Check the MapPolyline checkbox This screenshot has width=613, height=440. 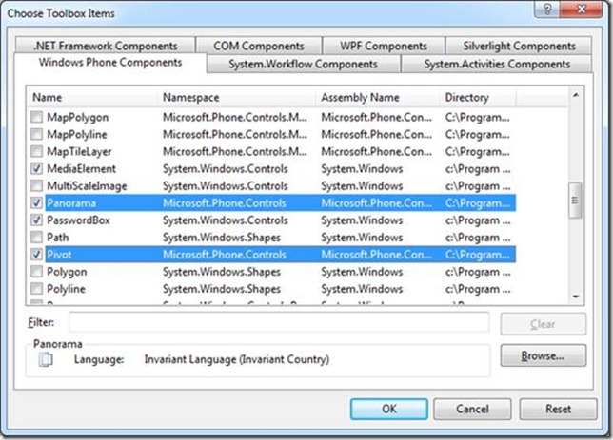(x=37, y=134)
